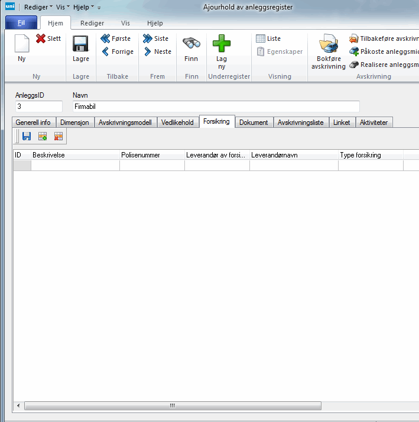Click the add row icon in insurance toolbar
Screen dimensions: 419x422
tap(43, 137)
